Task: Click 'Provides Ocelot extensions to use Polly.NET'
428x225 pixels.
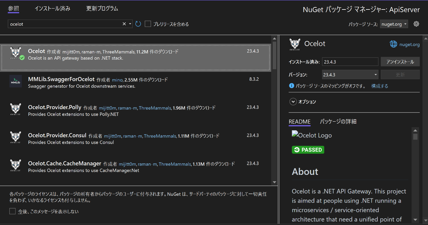Action: tap(73, 114)
